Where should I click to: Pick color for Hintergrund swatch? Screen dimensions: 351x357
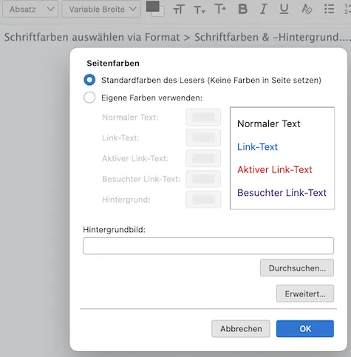point(203,200)
